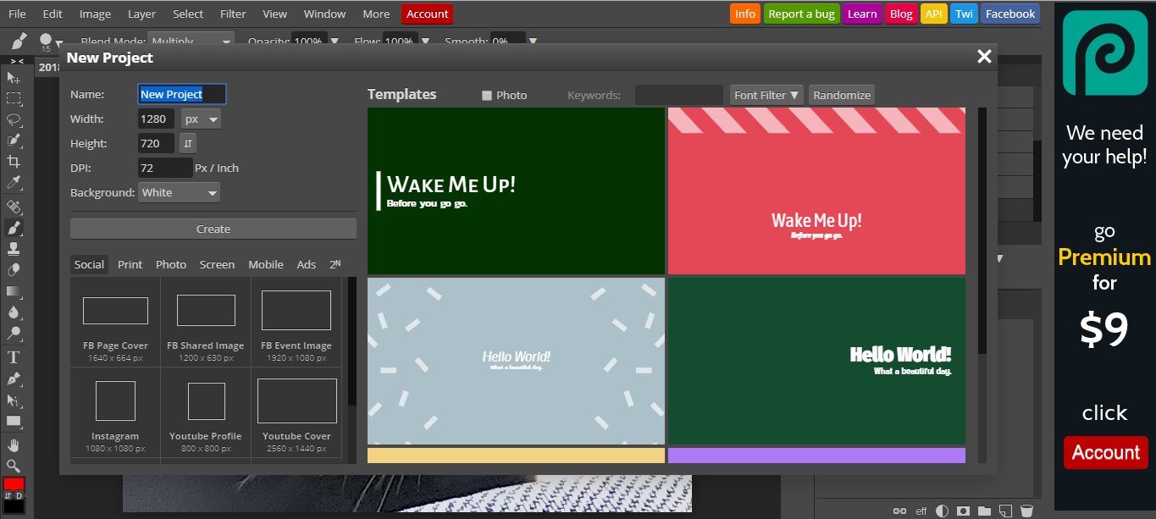
Task: Enable the Photo templates checkbox
Action: click(487, 96)
